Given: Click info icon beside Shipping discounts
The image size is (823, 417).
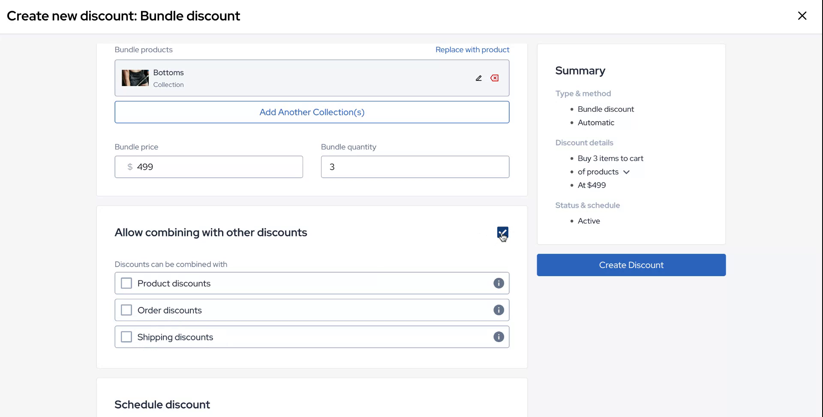Looking at the screenshot, I should coord(499,337).
